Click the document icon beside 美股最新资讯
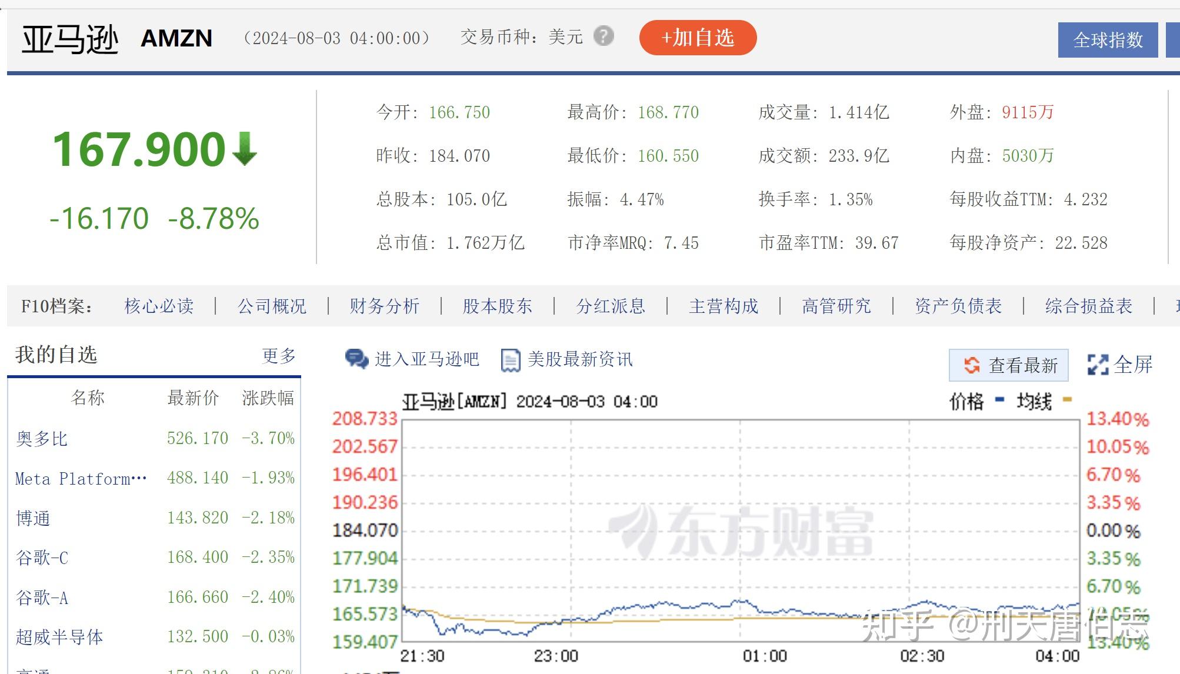The image size is (1180, 674). click(x=510, y=360)
